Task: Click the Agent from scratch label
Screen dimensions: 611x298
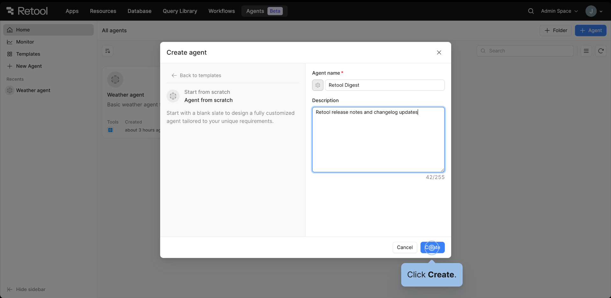Action: (x=209, y=100)
